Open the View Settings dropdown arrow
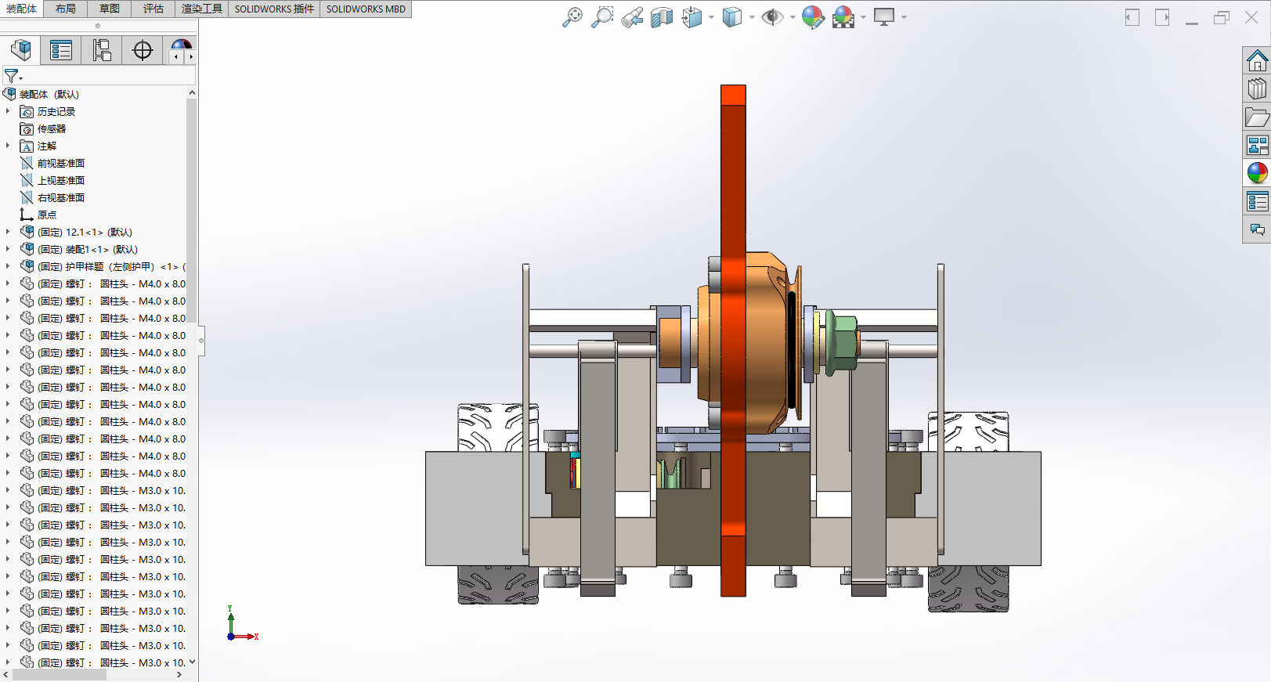The height and width of the screenshot is (682, 1271). coord(904,17)
